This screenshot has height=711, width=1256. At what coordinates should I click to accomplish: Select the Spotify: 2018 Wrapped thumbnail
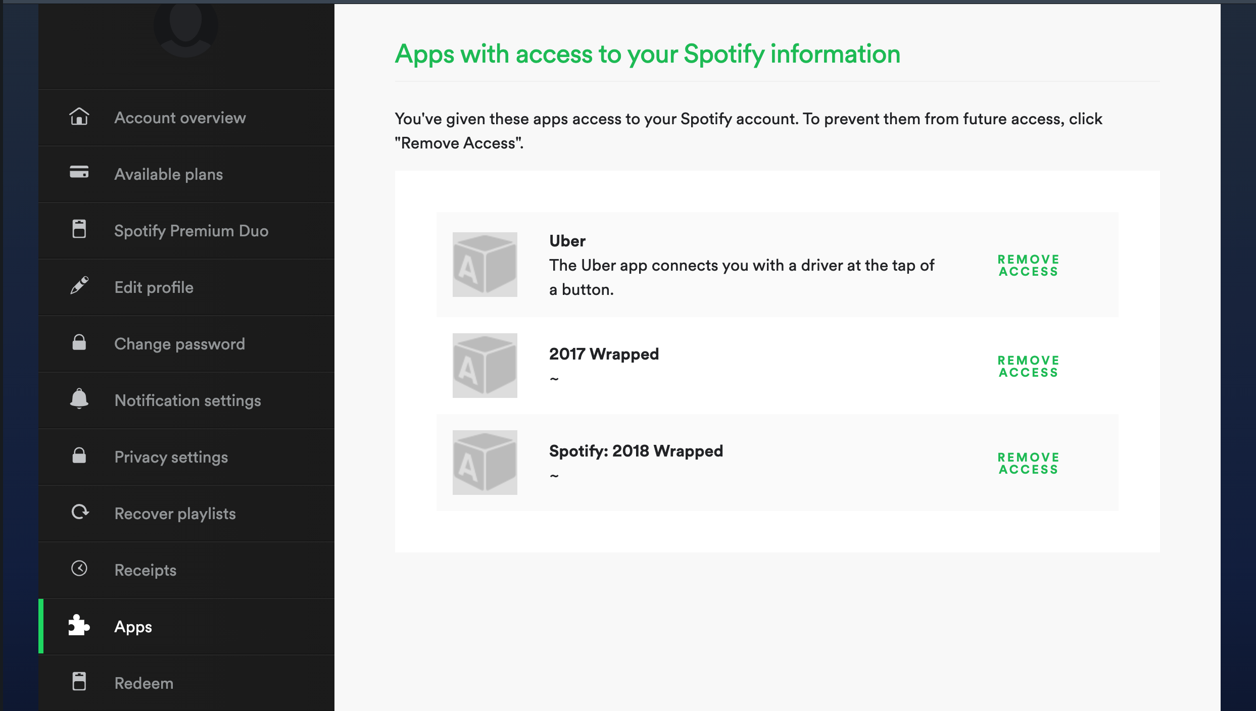pyautogui.click(x=485, y=462)
